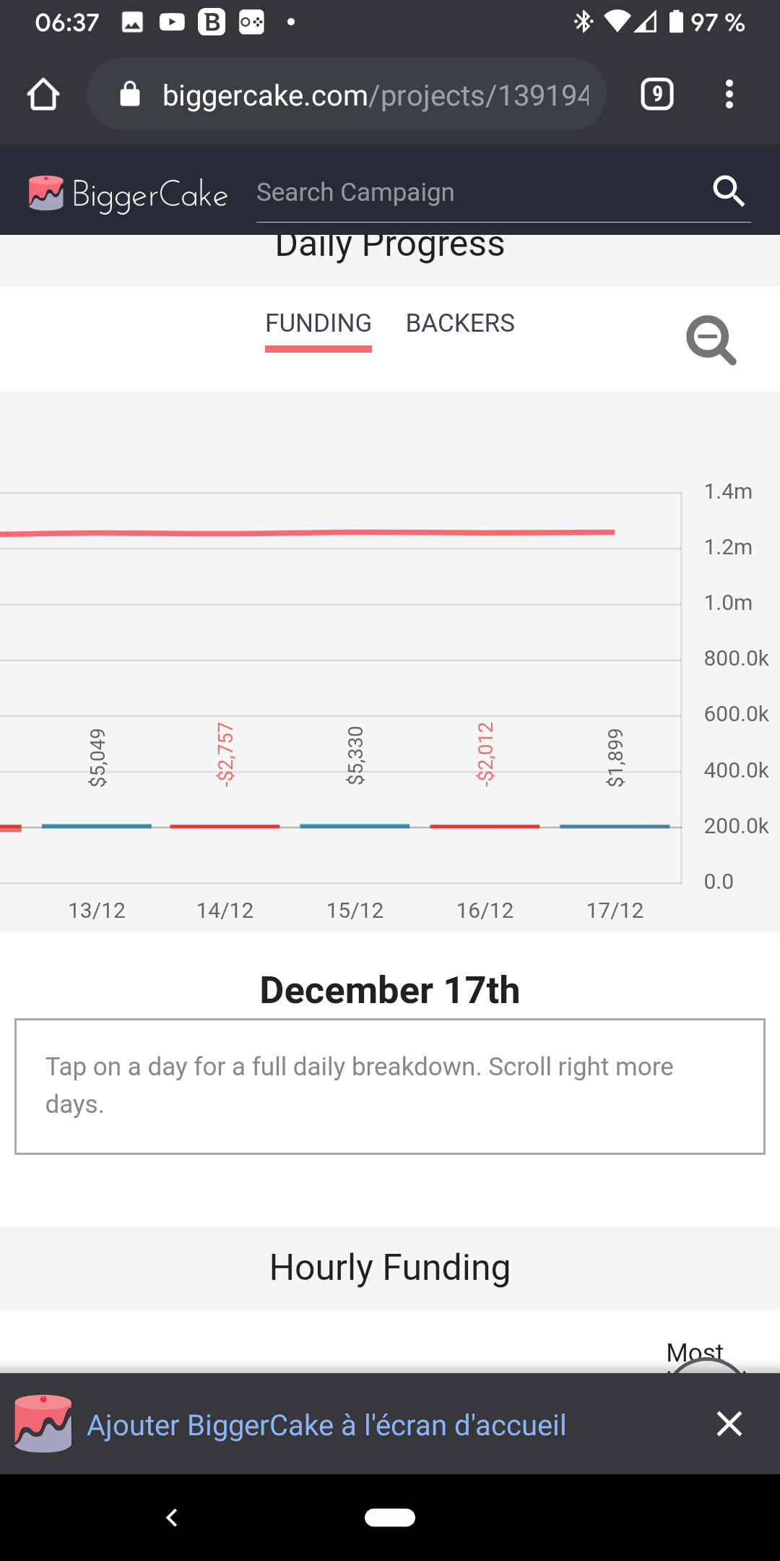The width and height of the screenshot is (780, 1561).
Task: Switch to the BACKERS tab
Action: tap(460, 324)
